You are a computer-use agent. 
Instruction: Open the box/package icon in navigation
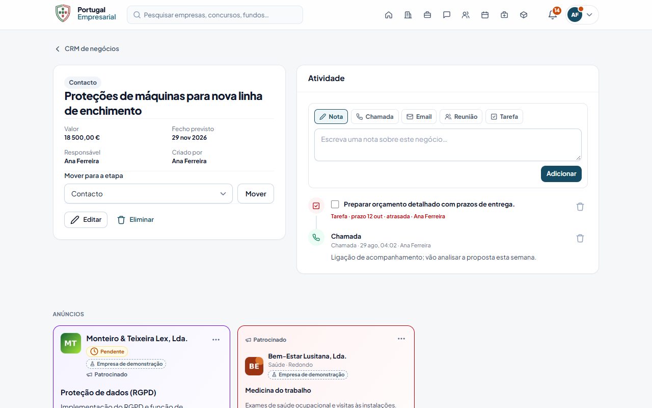click(524, 15)
